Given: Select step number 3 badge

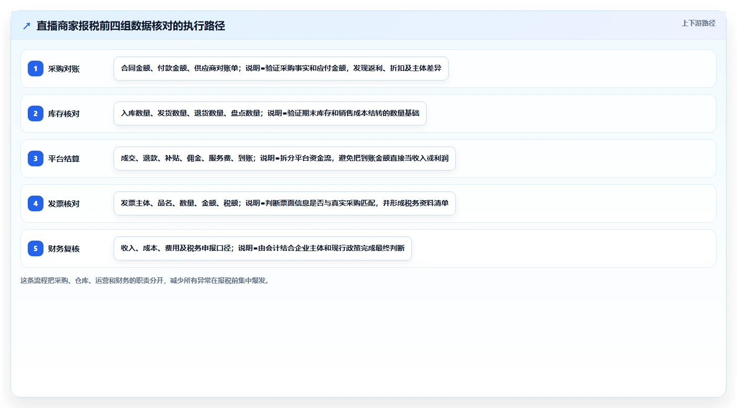Looking at the screenshot, I should 36,158.
